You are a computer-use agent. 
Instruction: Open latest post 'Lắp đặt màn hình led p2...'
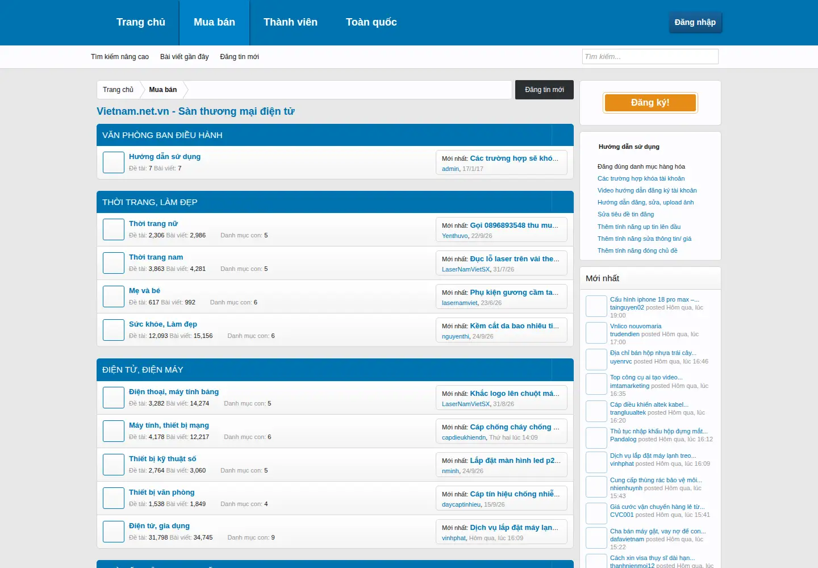[x=515, y=461]
